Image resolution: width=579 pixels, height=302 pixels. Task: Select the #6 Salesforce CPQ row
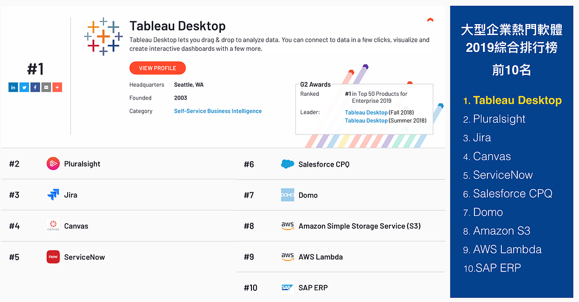click(341, 164)
